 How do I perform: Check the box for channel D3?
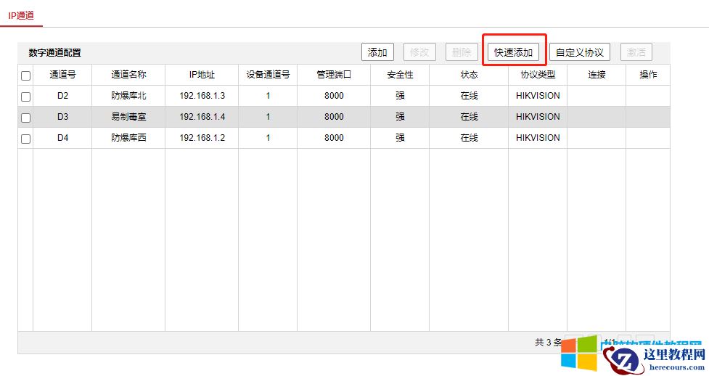tap(26, 118)
